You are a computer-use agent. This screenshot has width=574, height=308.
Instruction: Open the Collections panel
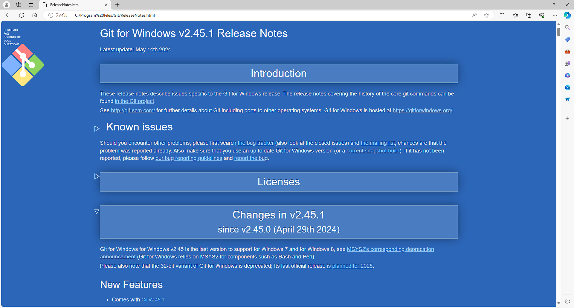pyautogui.click(x=529, y=15)
